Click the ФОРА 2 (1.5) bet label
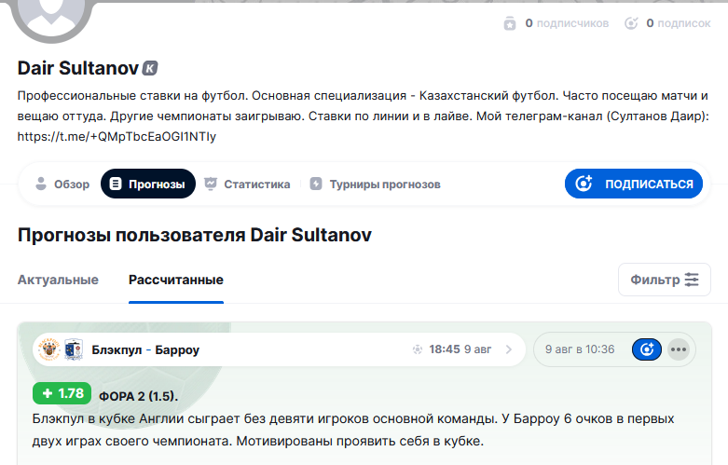The image size is (728, 465). click(x=138, y=396)
